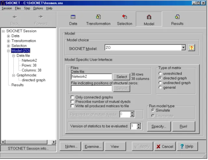Select Results in the session tree

(18, 85)
